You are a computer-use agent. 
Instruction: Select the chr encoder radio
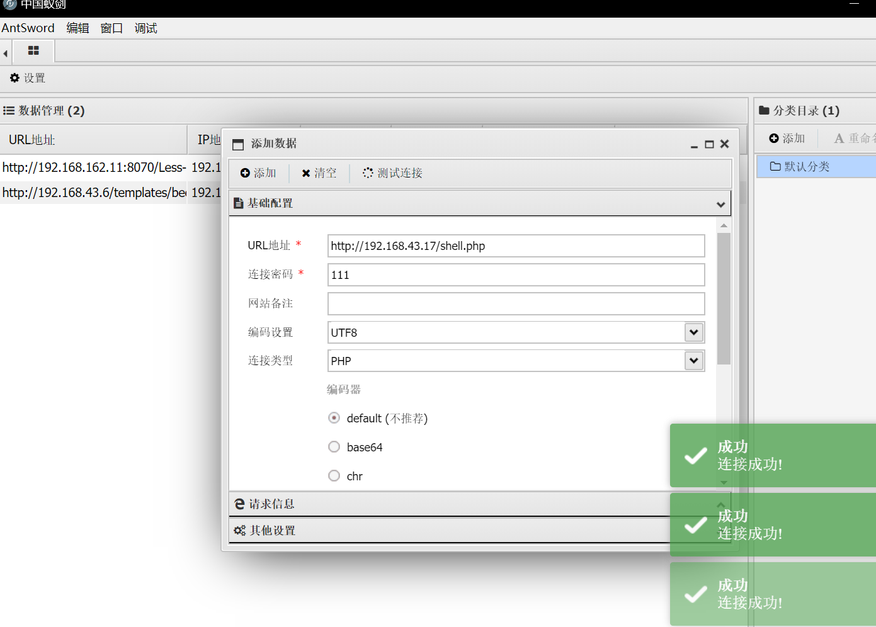point(334,476)
